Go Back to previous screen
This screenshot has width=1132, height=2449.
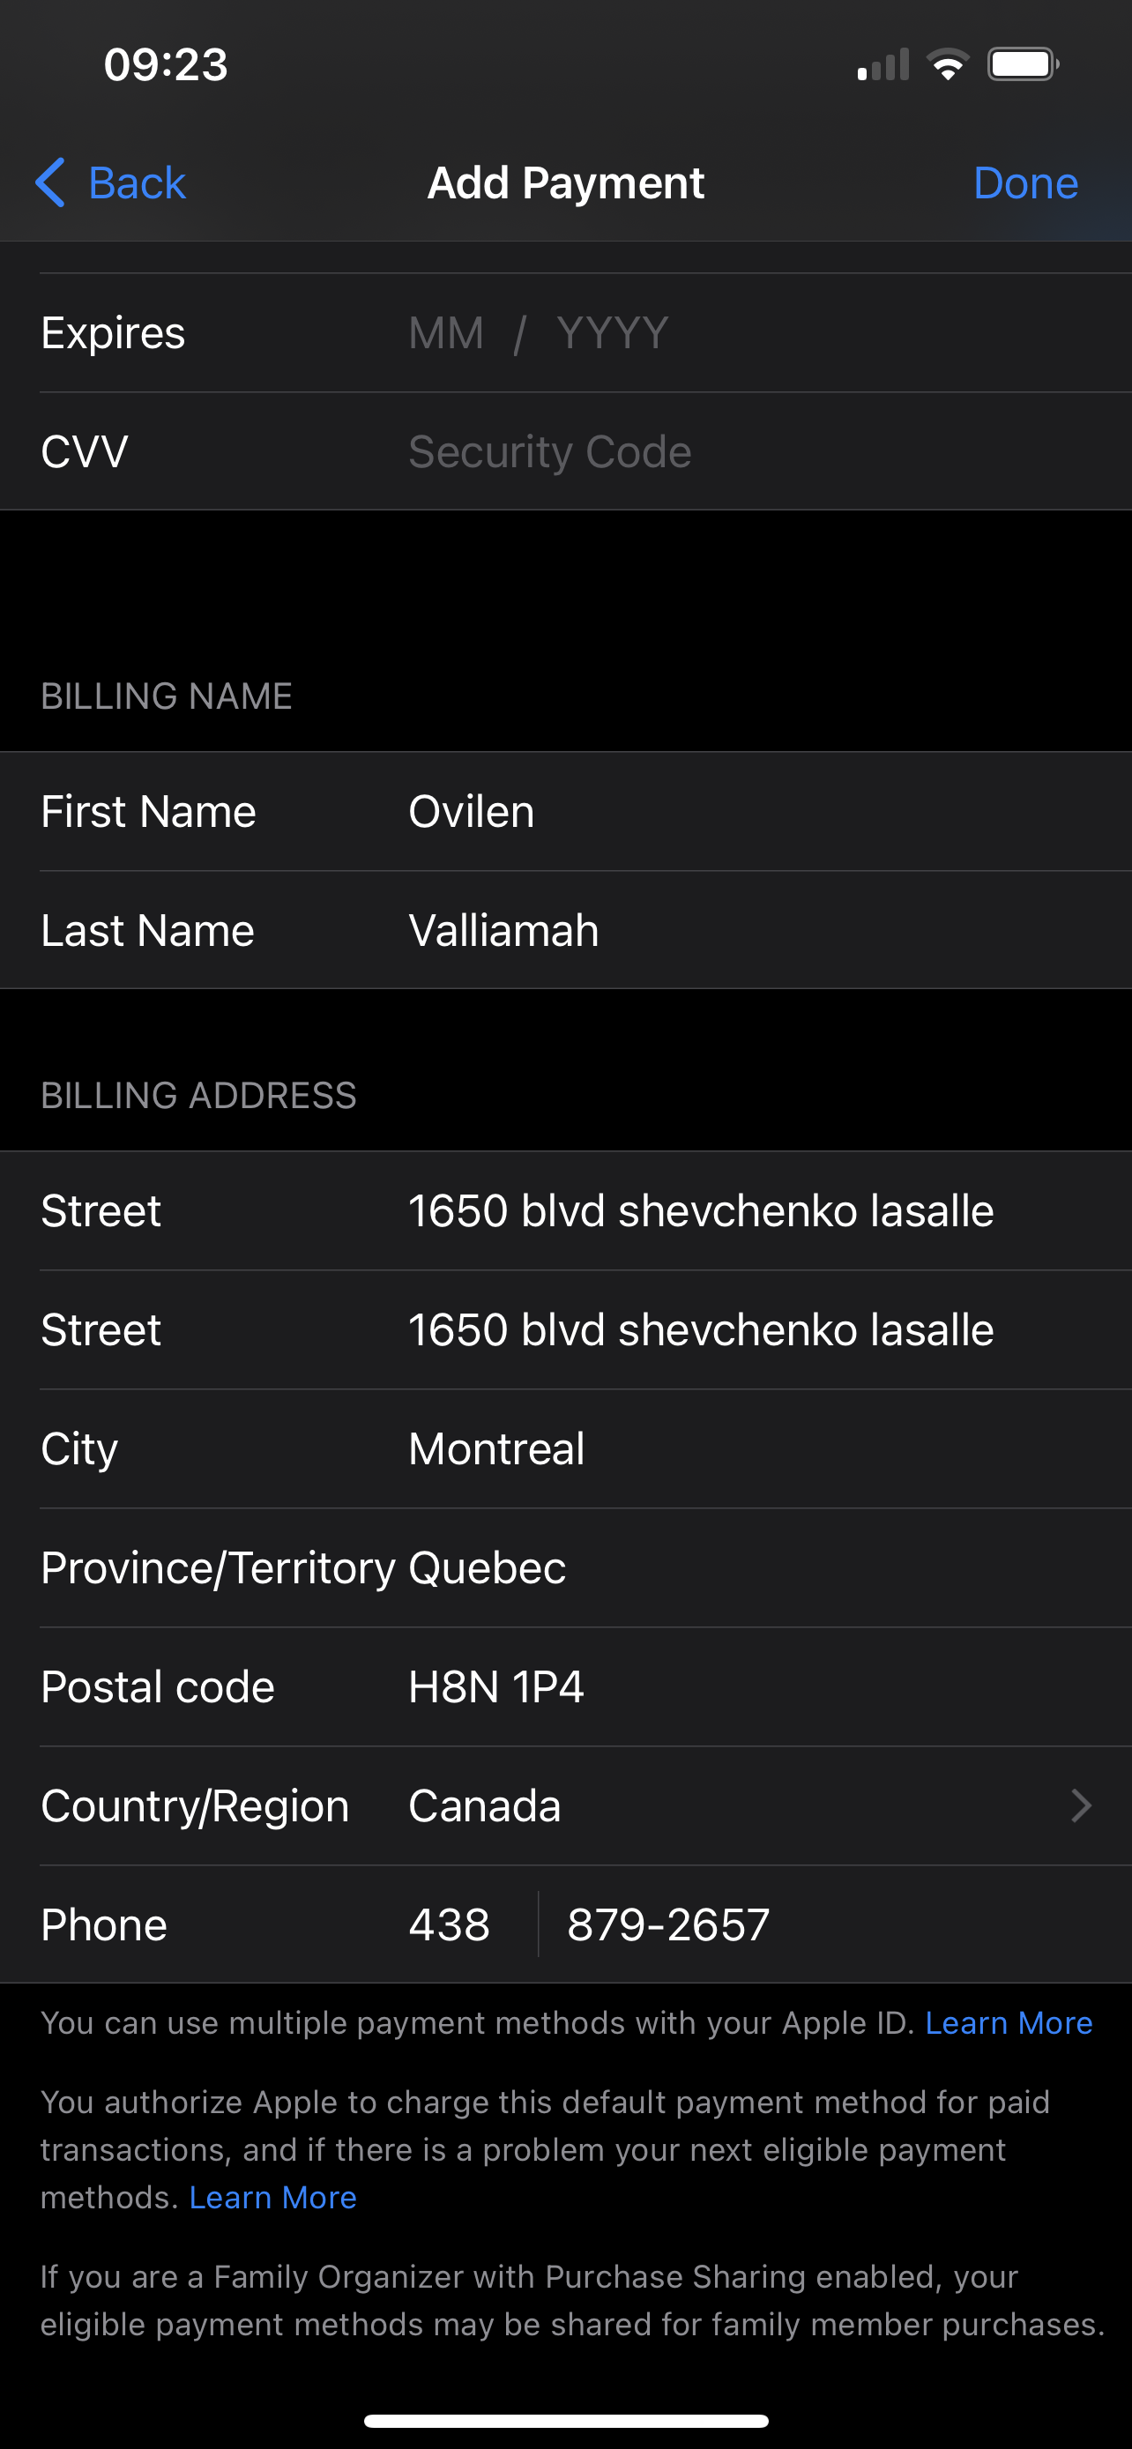point(110,182)
